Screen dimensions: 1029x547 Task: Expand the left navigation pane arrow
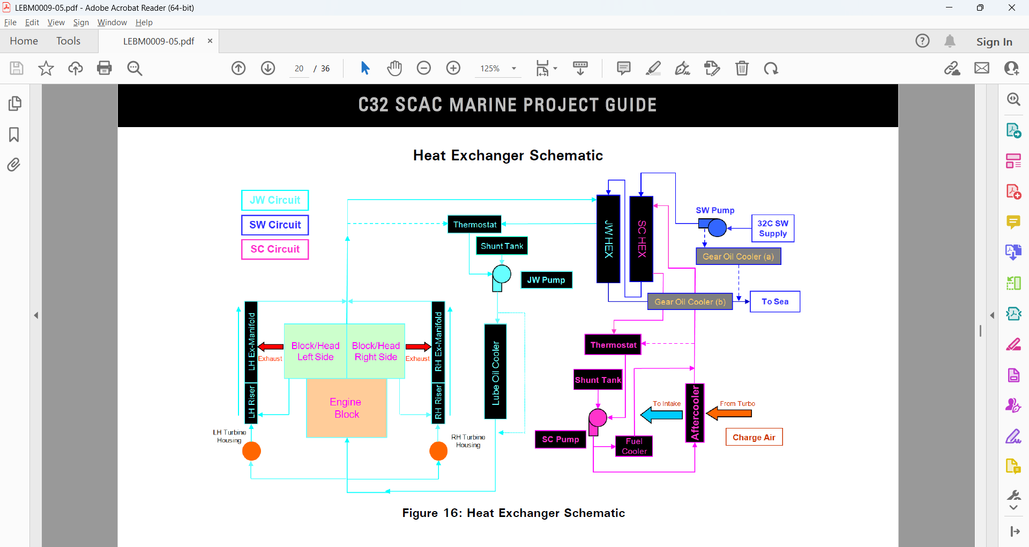(36, 315)
